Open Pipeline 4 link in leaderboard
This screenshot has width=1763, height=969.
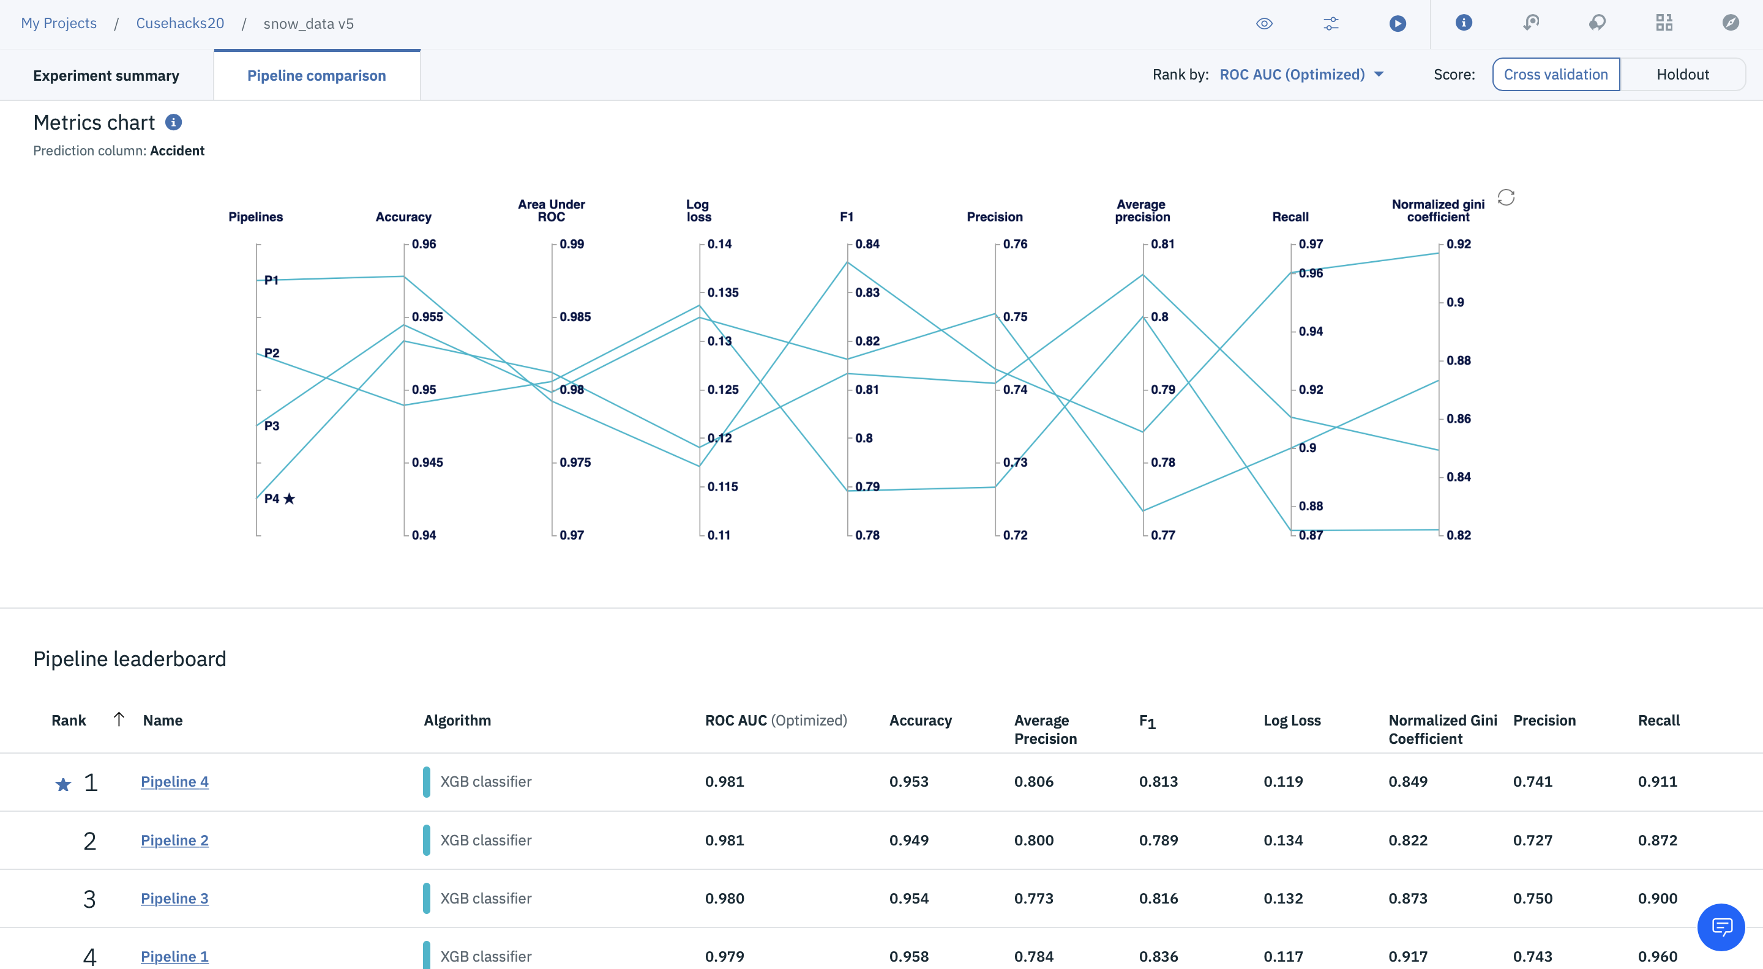174,782
